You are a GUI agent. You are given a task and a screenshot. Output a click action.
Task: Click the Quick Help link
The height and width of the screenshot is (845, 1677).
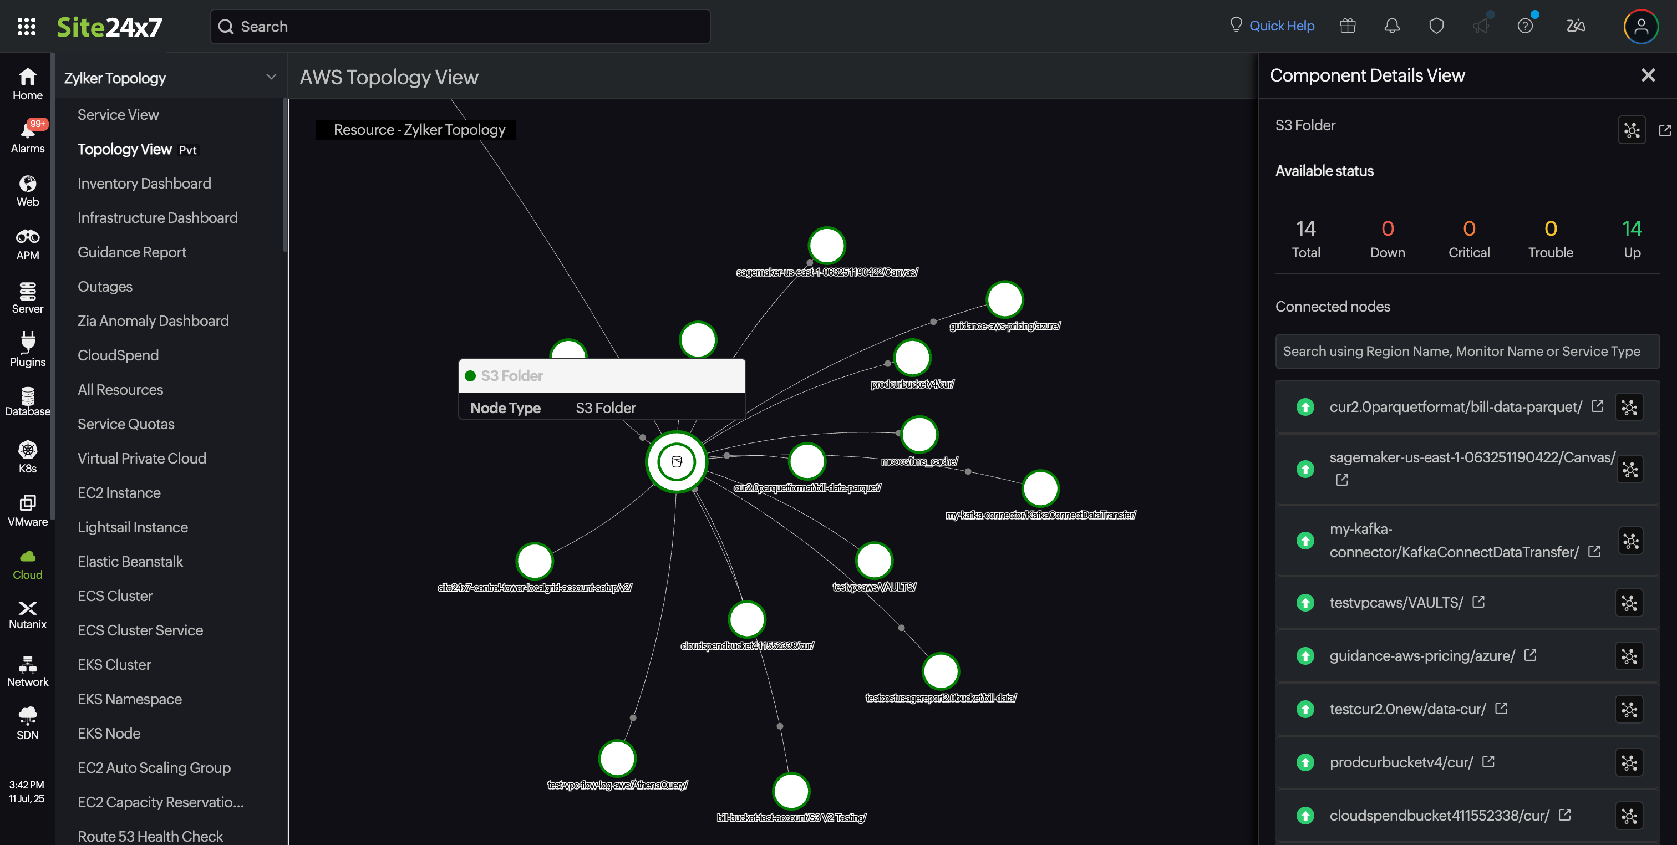coord(1280,26)
